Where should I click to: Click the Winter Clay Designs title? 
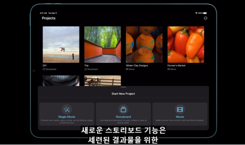[x=137, y=66]
